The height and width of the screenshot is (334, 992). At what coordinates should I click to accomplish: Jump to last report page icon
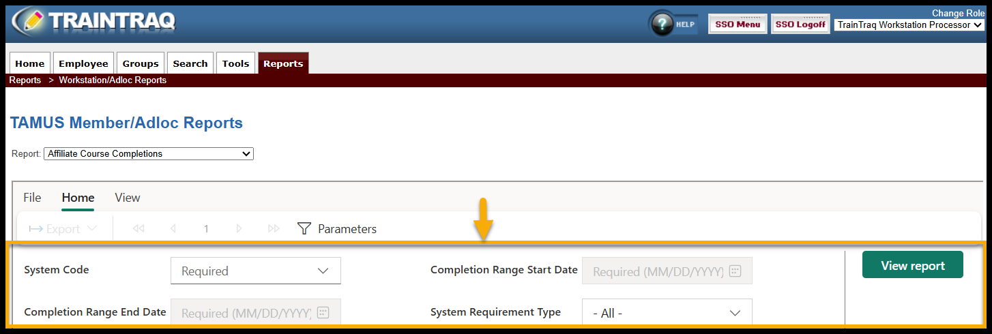pyautogui.click(x=274, y=229)
